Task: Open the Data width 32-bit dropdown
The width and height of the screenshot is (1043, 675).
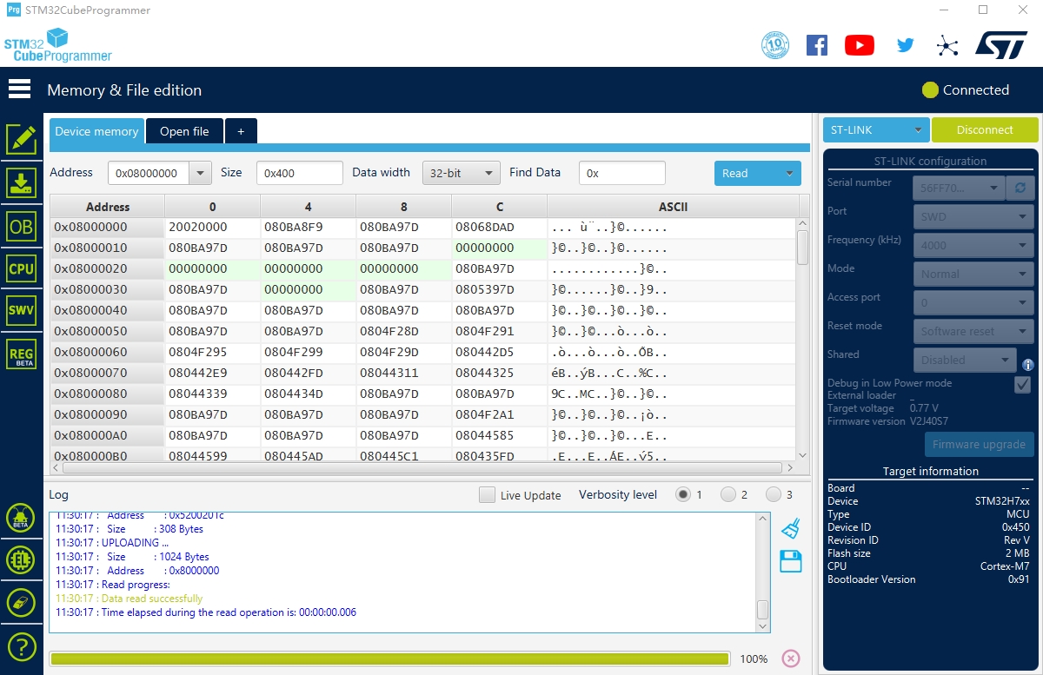Action: (462, 173)
